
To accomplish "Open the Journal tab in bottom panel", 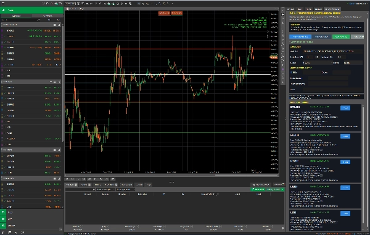I will [139, 185].
